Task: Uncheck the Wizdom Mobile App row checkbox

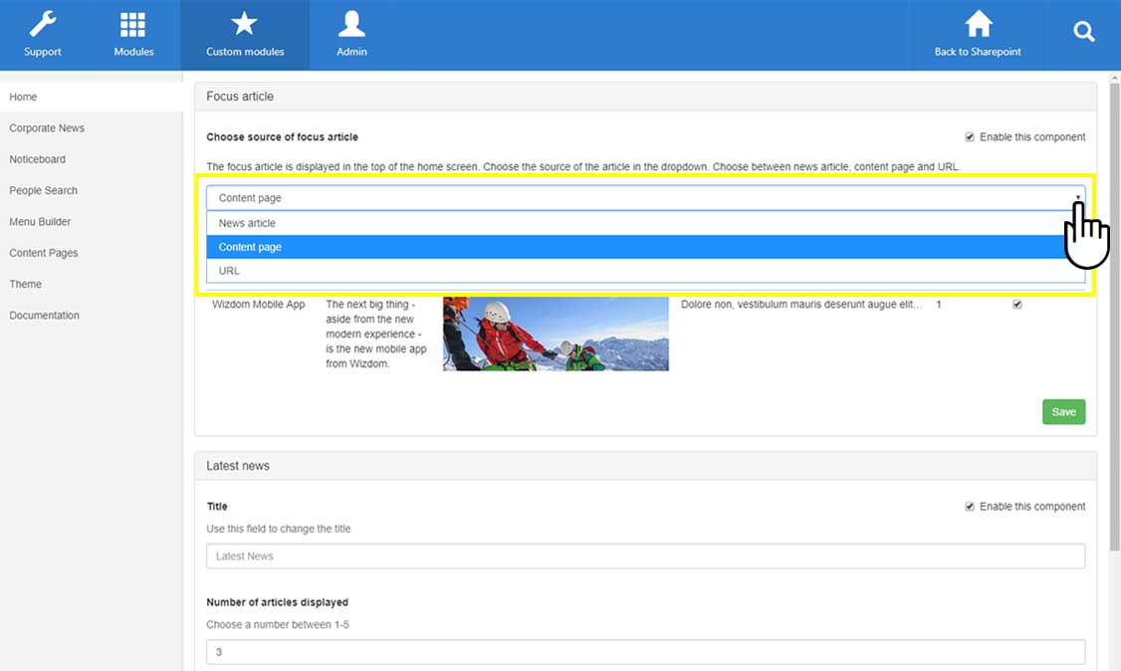Action: (1016, 305)
